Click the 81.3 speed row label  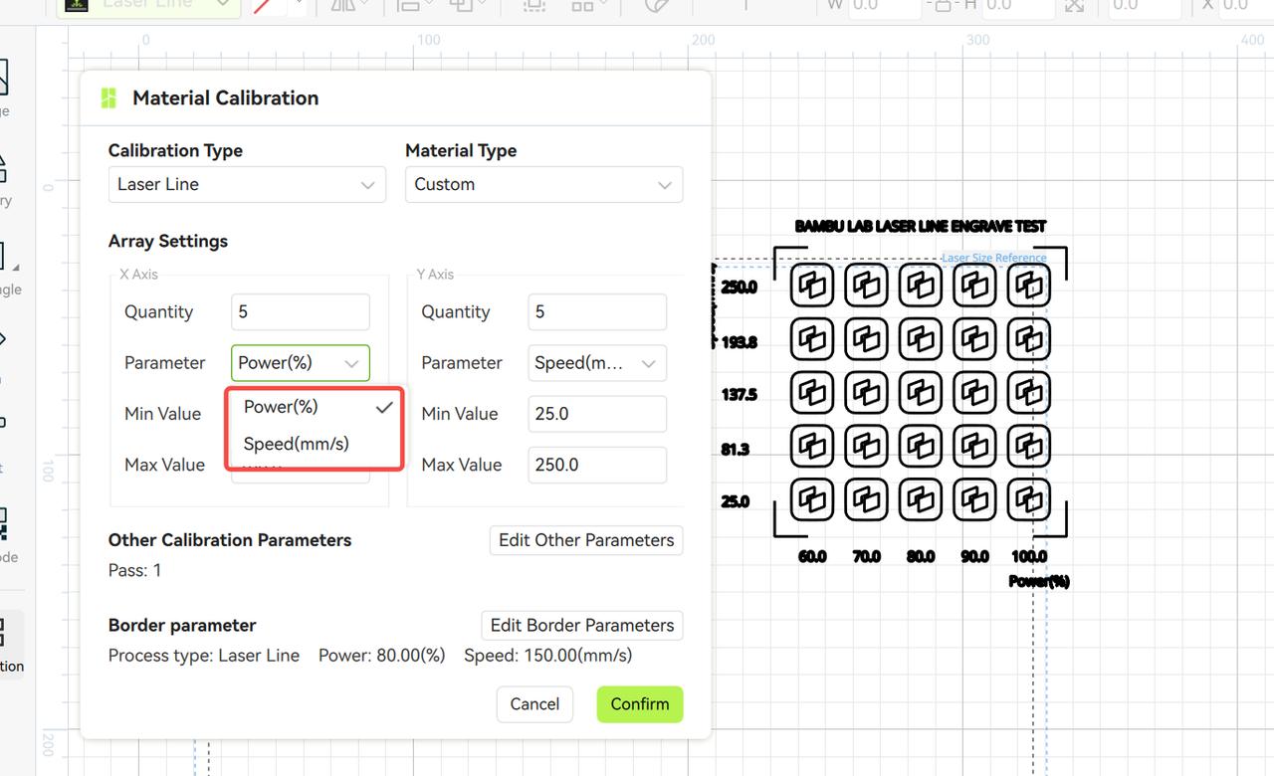point(736,450)
